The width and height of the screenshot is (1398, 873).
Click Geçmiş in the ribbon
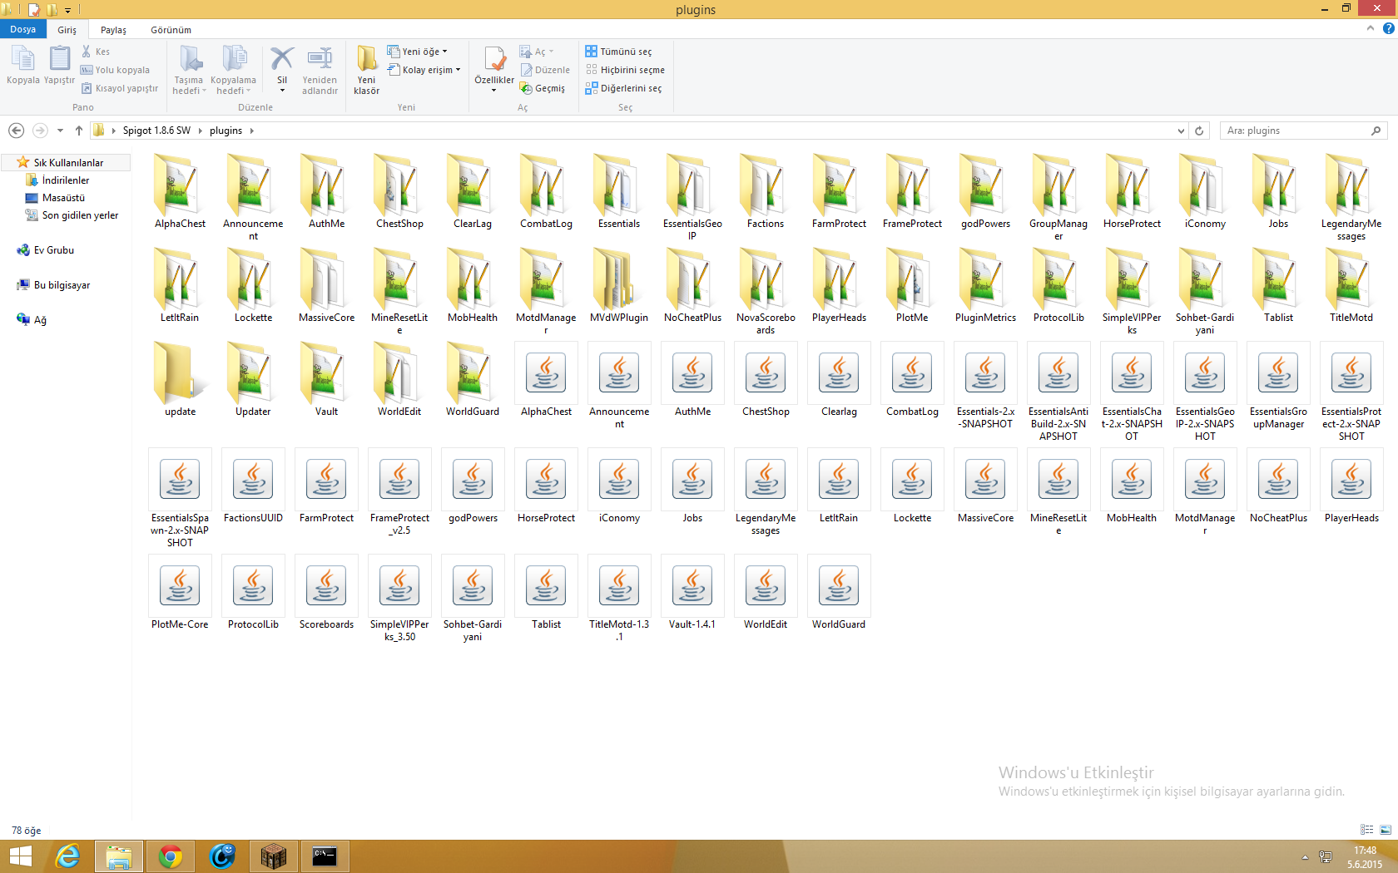coord(543,88)
